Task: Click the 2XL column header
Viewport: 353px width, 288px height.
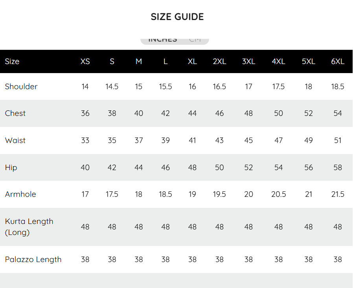Action: [219, 62]
